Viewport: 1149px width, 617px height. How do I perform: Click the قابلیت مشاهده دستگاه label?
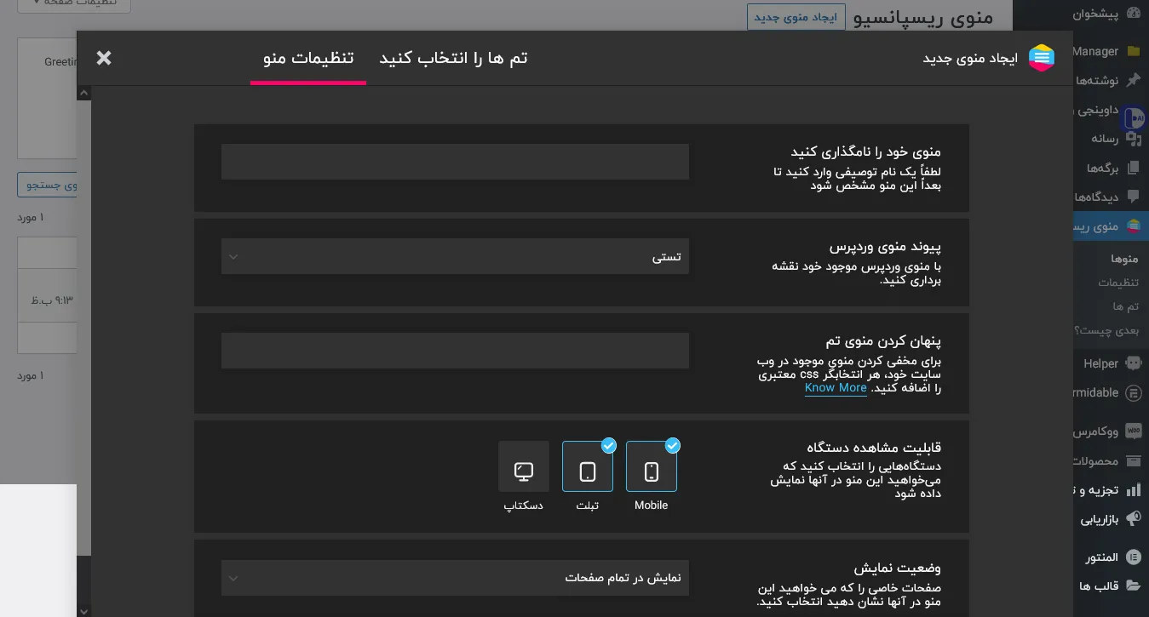coord(874,448)
